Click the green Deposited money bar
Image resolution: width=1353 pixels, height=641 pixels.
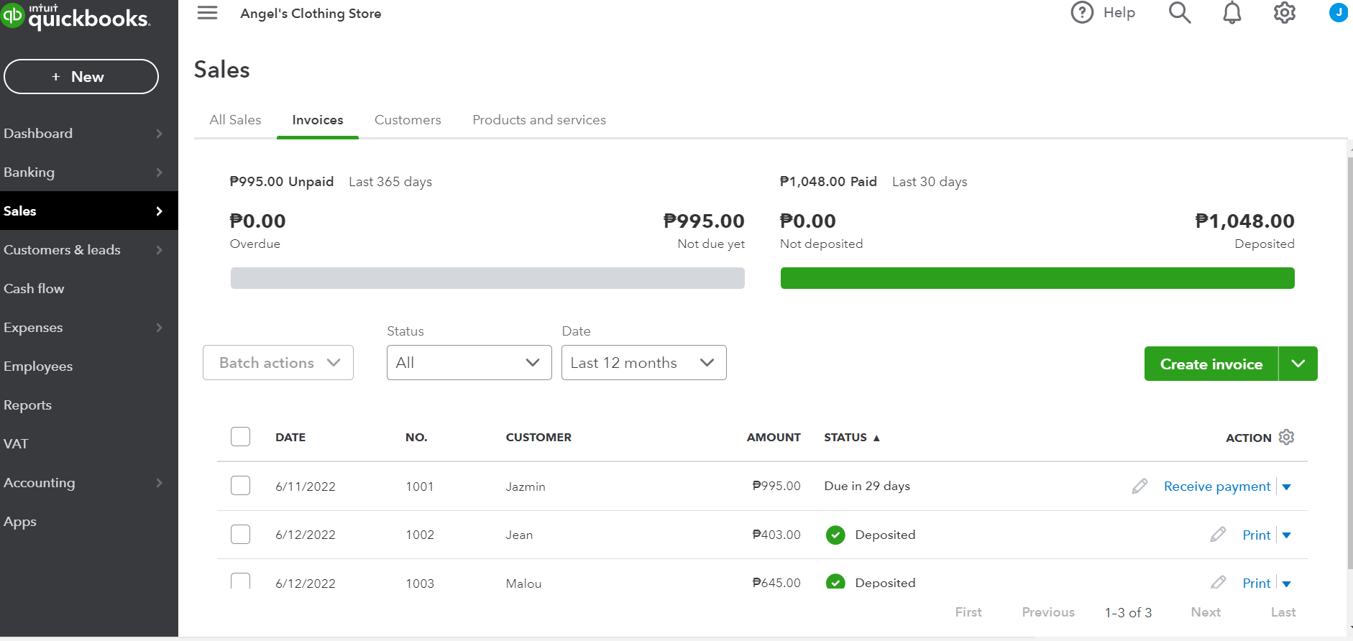click(x=1037, y=278)
